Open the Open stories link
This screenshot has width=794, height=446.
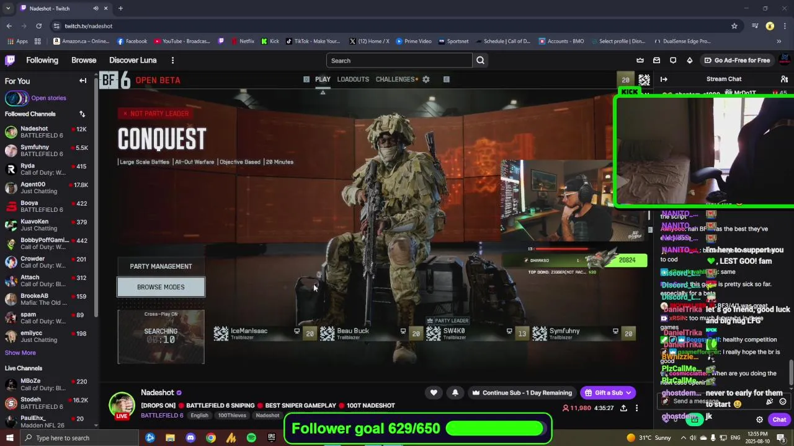point(48,98)
